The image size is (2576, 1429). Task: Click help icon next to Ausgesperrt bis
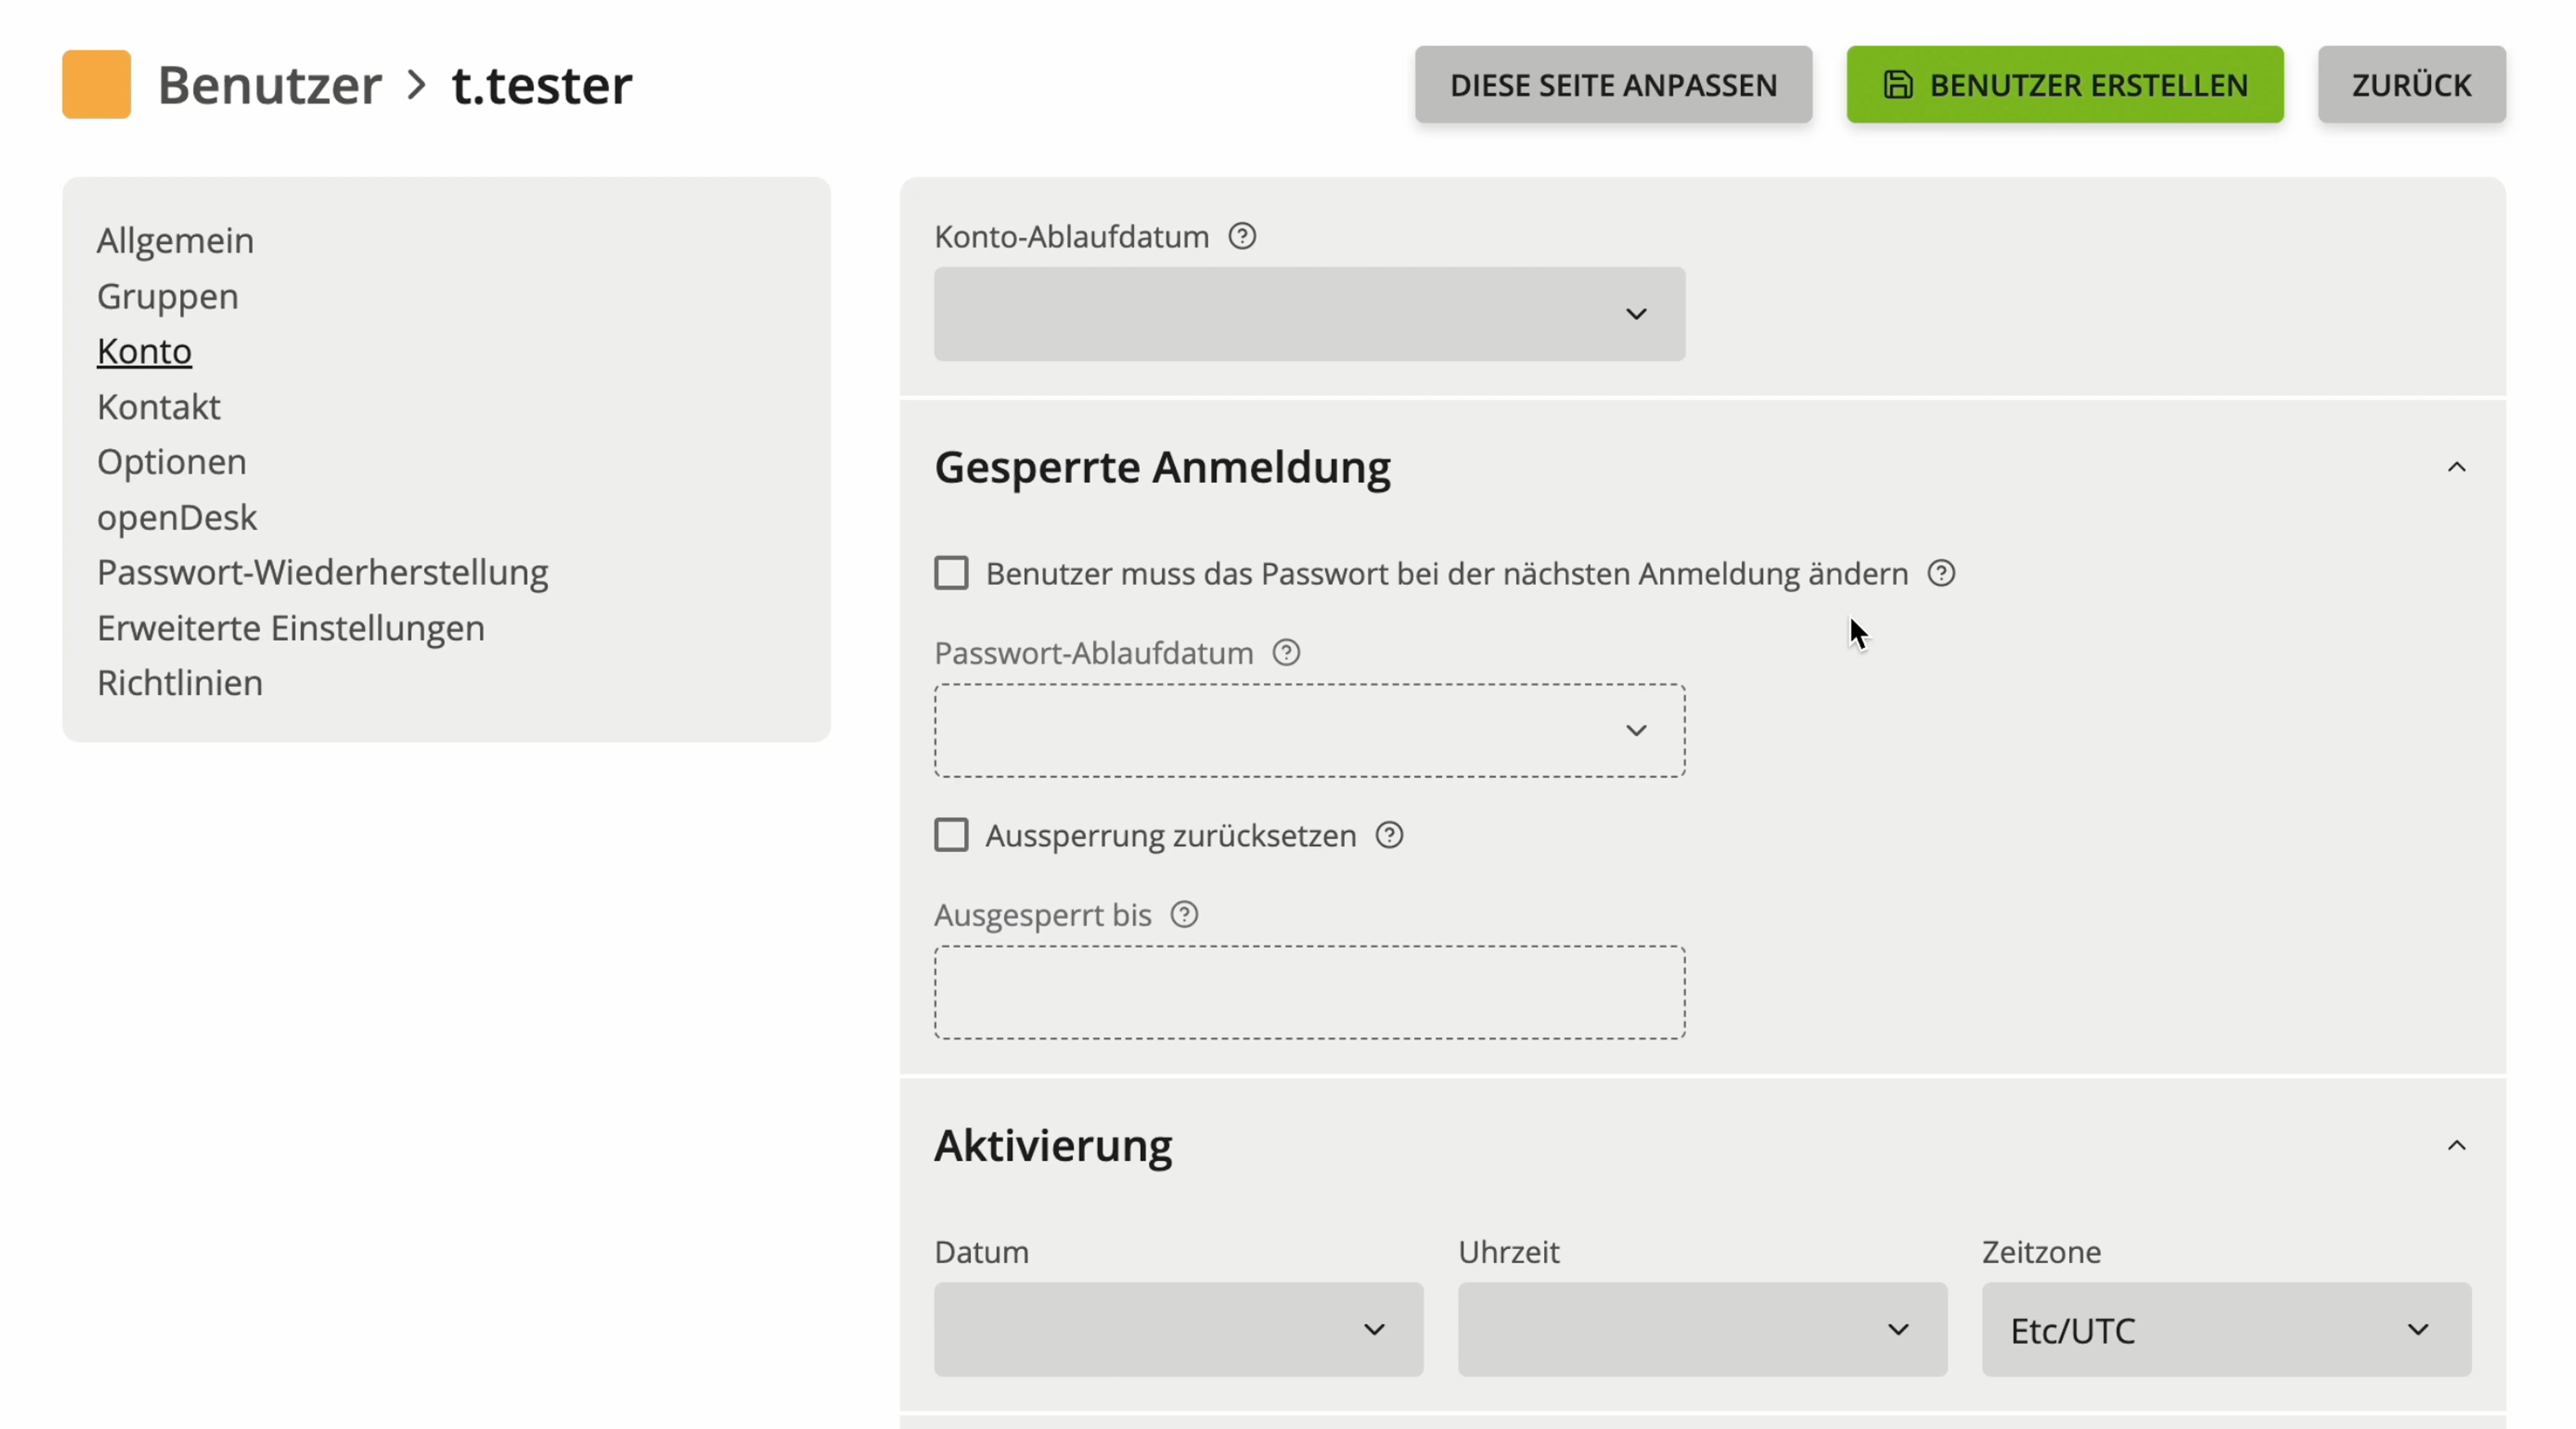point(1184,915)
